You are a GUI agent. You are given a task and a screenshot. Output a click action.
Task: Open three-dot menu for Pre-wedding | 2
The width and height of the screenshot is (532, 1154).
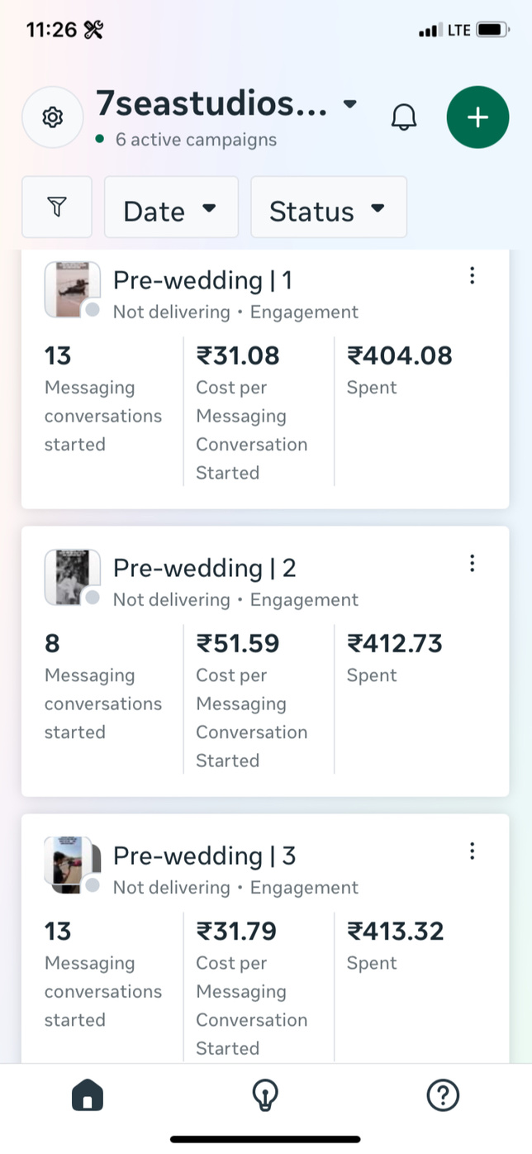pos(472,564)
